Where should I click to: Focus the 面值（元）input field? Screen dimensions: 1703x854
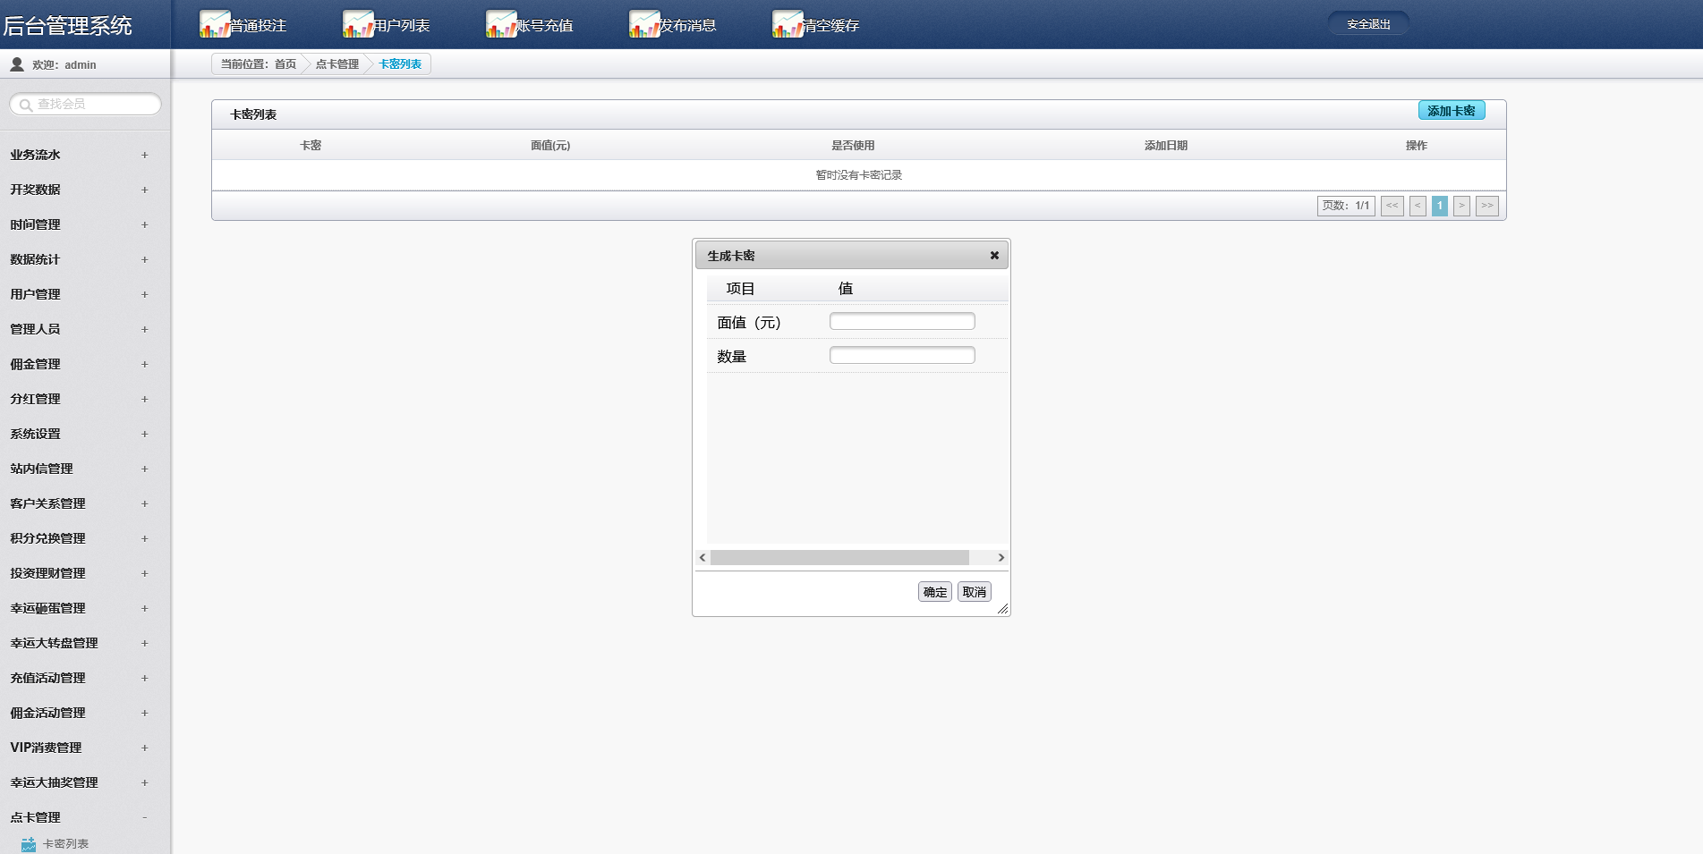pos(902,321)
